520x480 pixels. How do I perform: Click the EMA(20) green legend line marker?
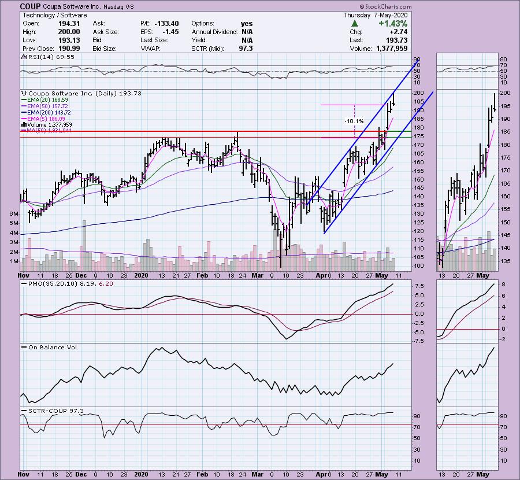(x=24, y=99)
